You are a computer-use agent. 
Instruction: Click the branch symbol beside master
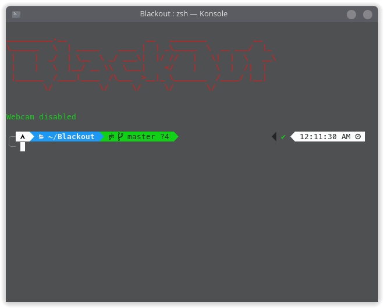120,136
